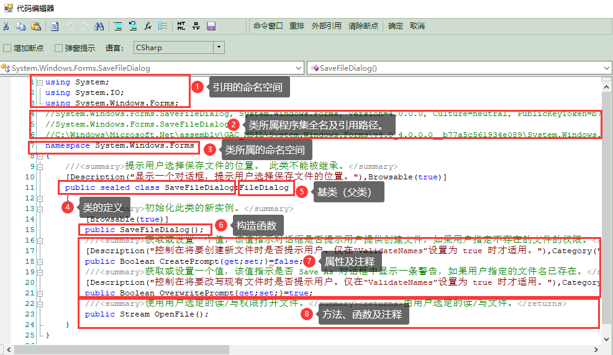Collapse the fold marker at line 19
This screenshot has width=613, height=355.
click(x=40, y=272)
